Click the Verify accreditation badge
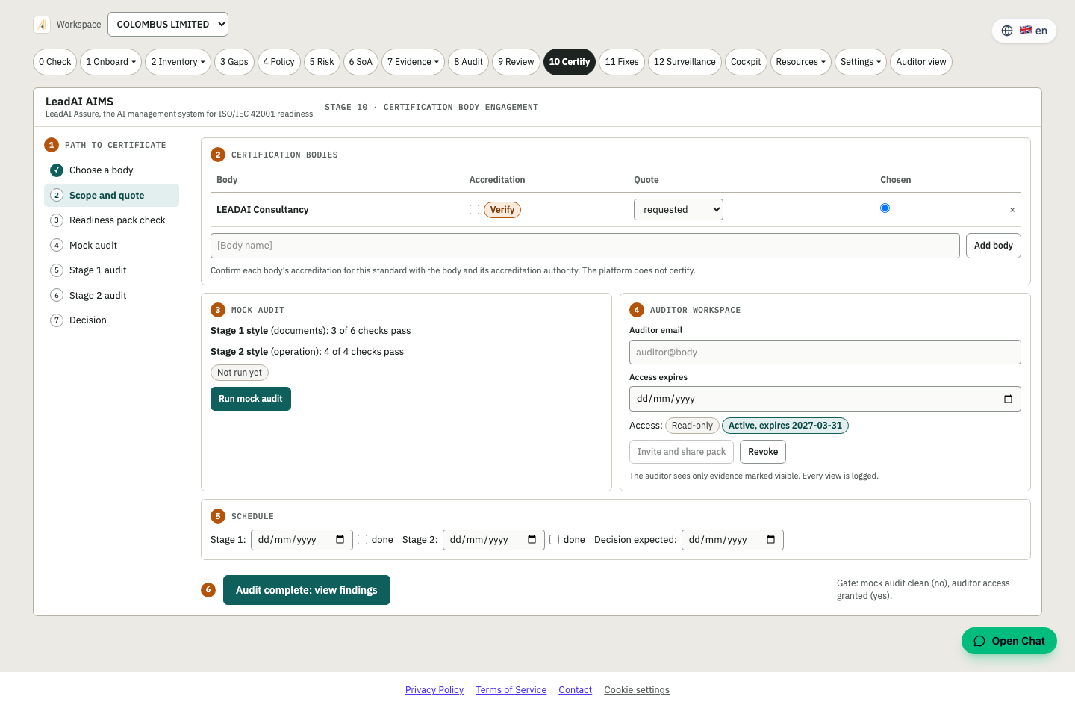This screenshot has width=1075, height=708. pos(502,210)
